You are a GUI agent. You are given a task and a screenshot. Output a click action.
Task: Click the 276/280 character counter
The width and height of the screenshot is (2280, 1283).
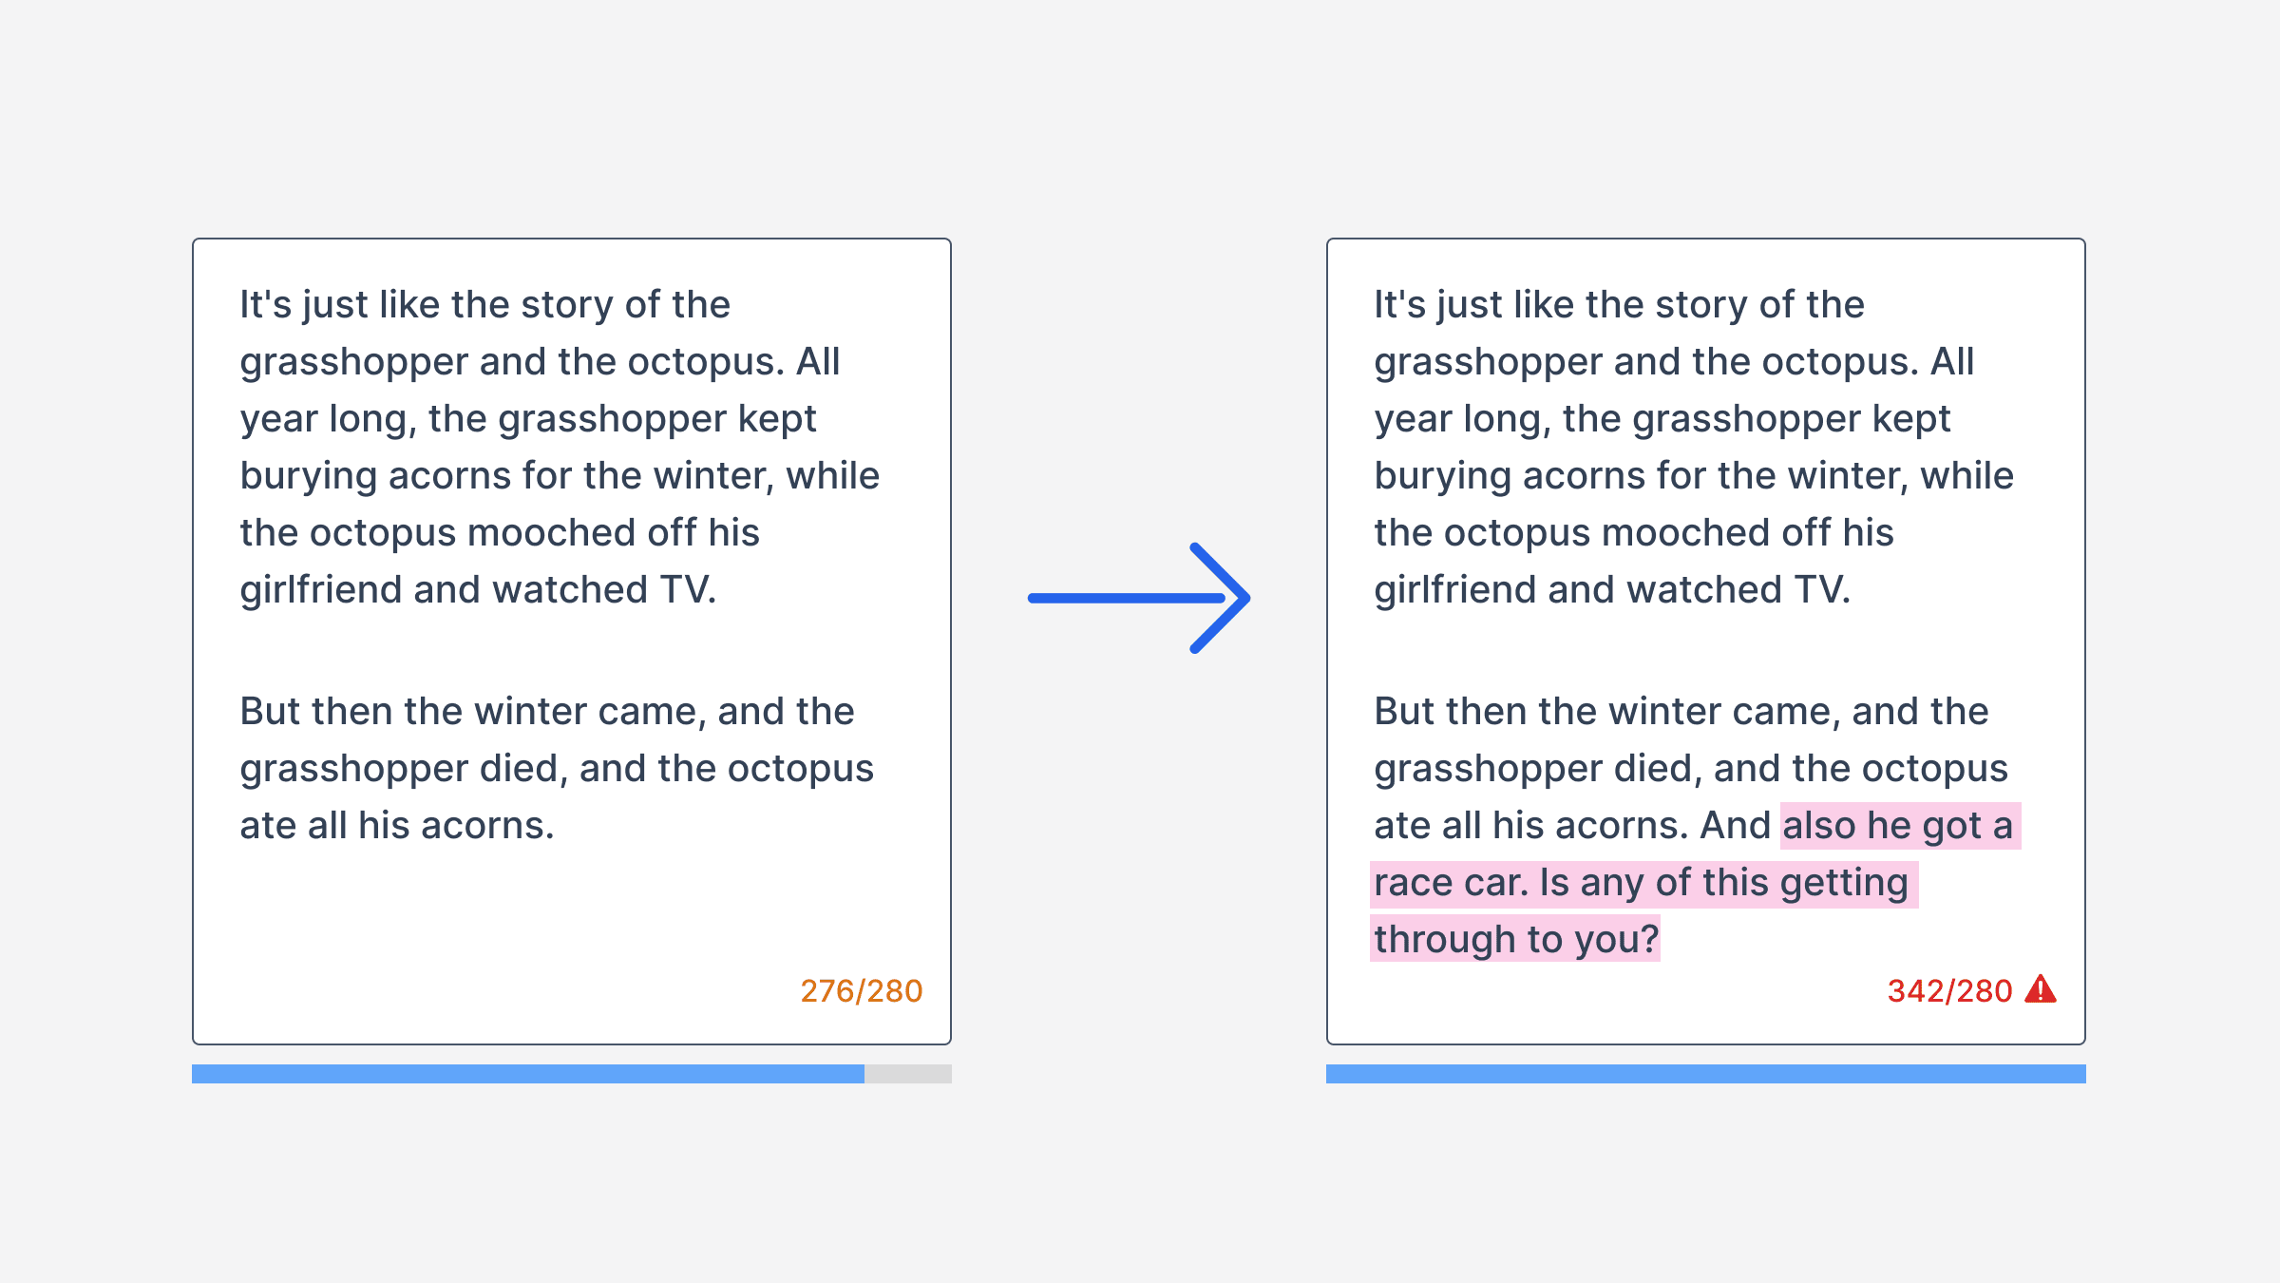click(861, 991)
